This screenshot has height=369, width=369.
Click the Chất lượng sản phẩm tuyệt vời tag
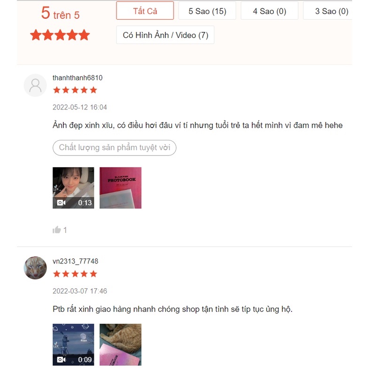coord(115,148)
